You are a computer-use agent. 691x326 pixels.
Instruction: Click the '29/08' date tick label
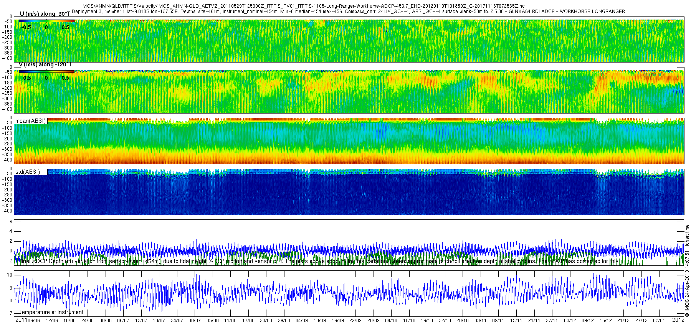click(x=284, y=321)
